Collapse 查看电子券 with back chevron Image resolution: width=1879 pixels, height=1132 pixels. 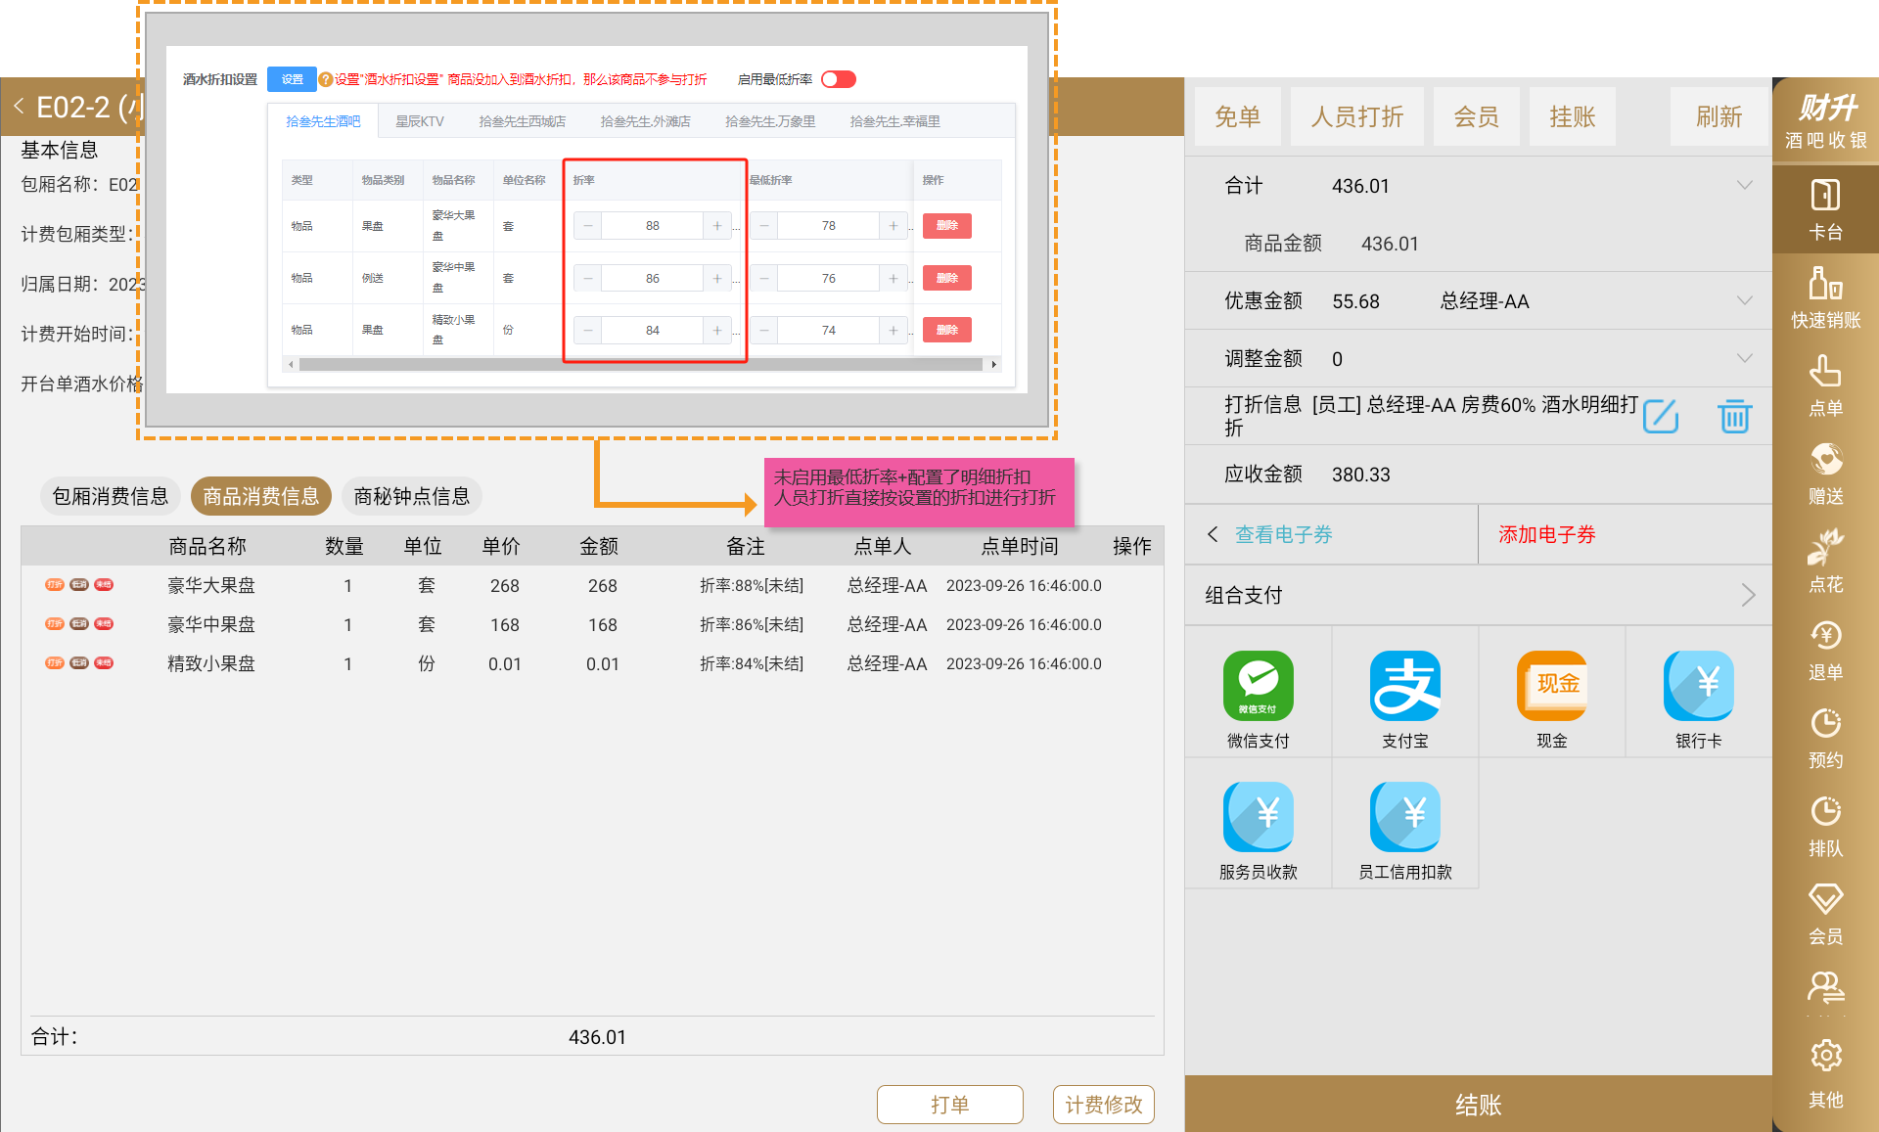click(x=1213, y=534)
